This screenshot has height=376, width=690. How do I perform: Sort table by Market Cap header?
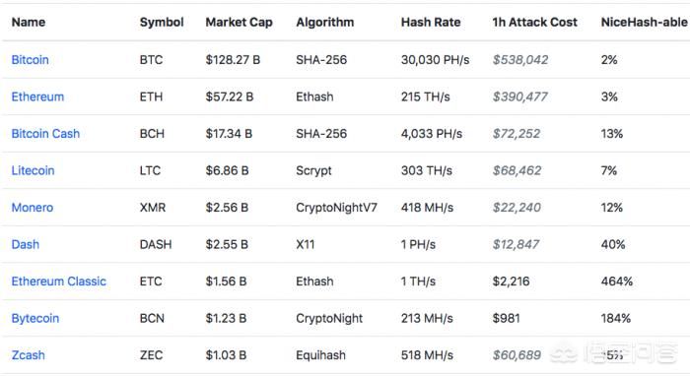click(239, 23)
